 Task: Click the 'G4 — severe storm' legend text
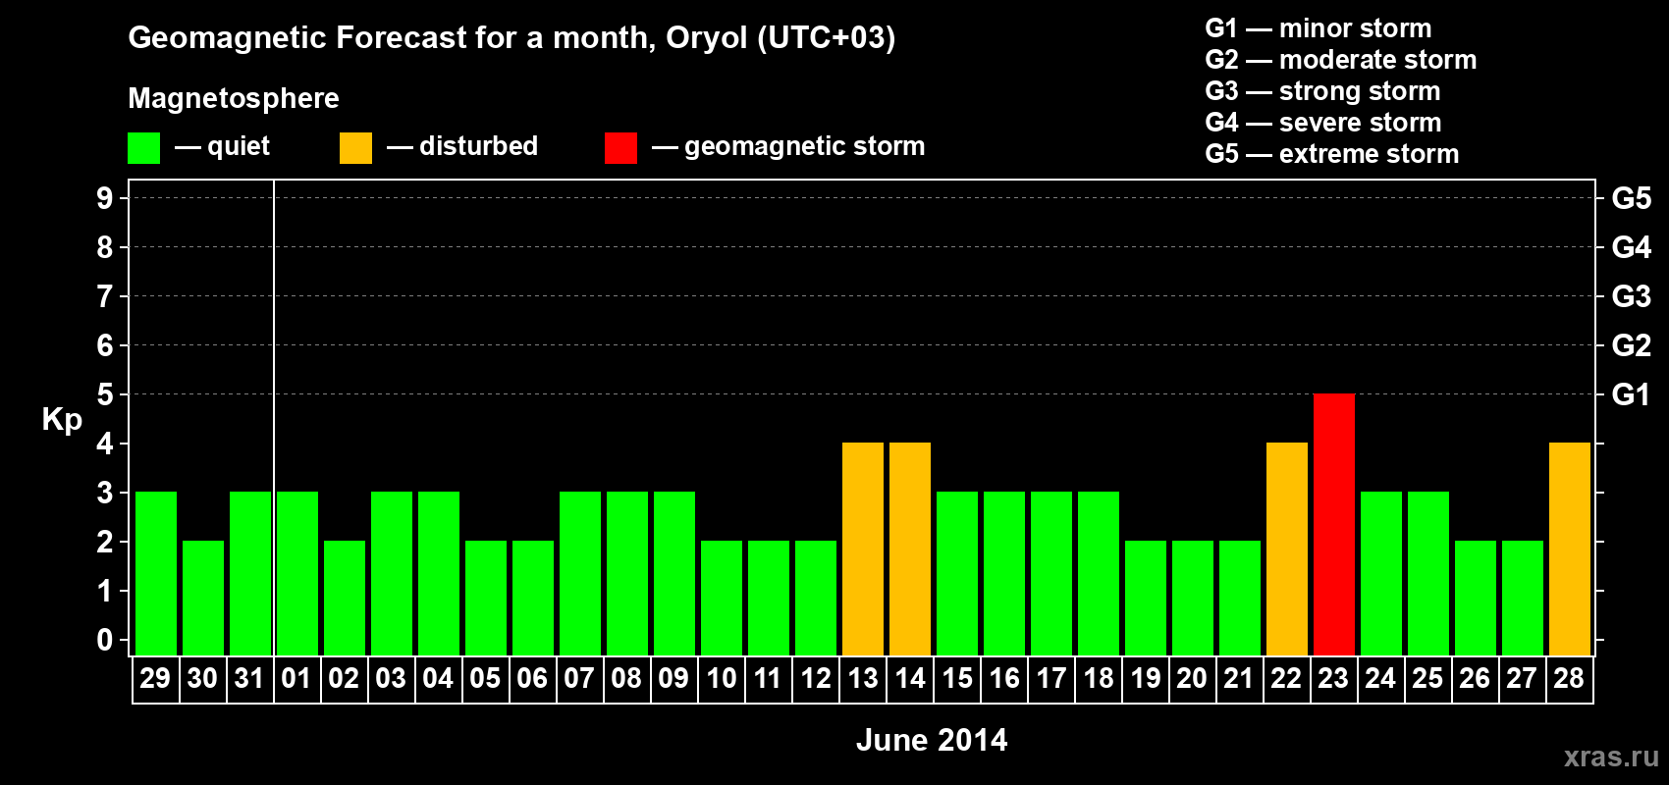click(x=1323, y=123)
